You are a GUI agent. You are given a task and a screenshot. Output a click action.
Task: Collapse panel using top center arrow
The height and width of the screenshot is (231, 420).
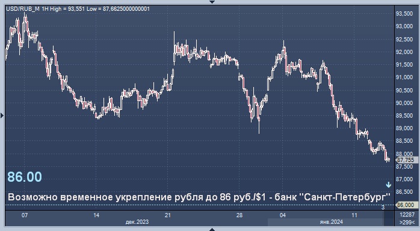(212, 2)
